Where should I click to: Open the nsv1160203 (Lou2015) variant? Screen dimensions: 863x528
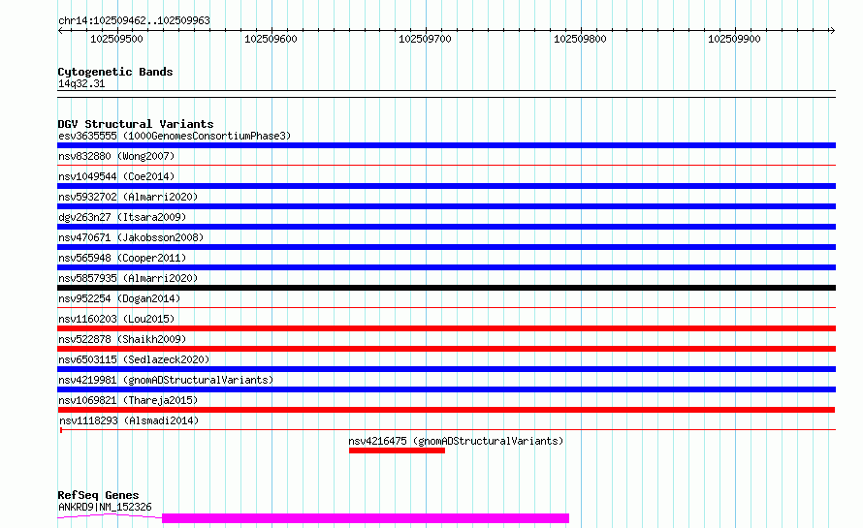pyautogui.click(x=116, y=319)
